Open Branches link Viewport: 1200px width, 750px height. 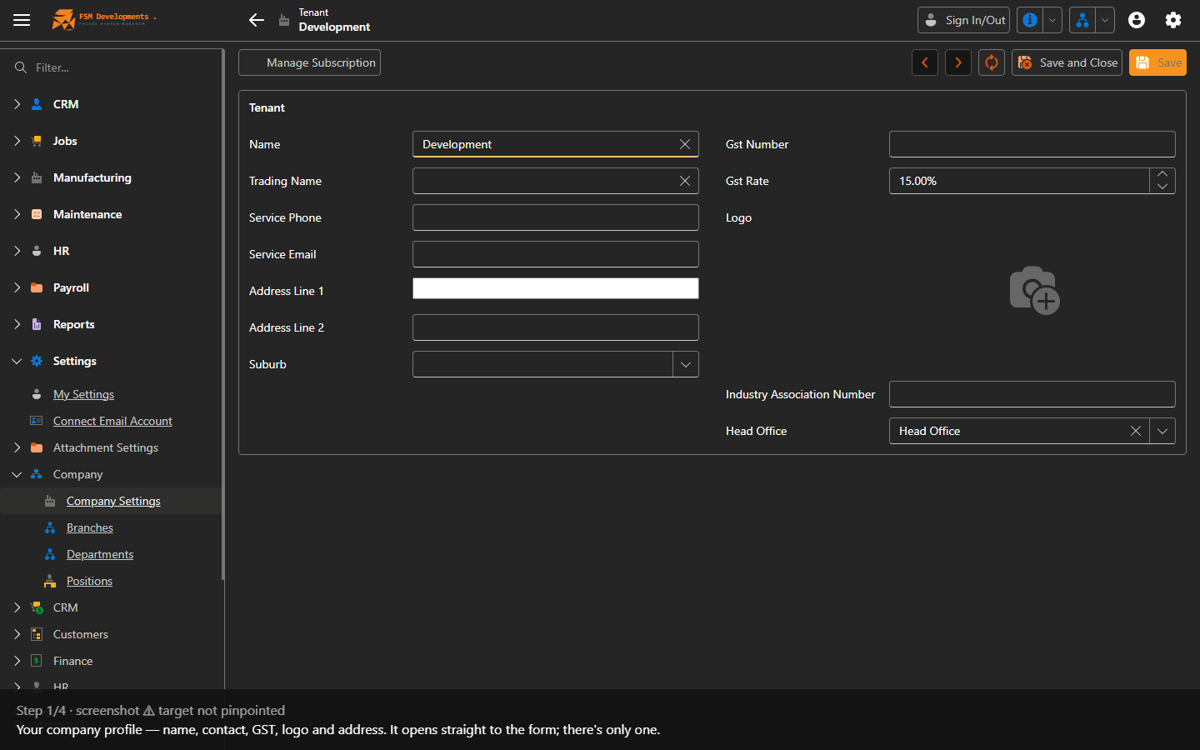point(90,527)
